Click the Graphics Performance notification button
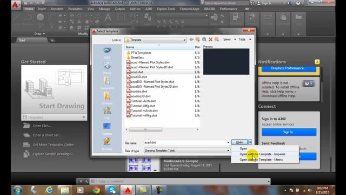The width and height of the screenshot is (346, 195). pyautogui.click(x=289, y=69)
